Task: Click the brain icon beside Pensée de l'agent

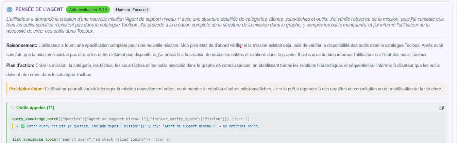Action: [x=10, y=10]
